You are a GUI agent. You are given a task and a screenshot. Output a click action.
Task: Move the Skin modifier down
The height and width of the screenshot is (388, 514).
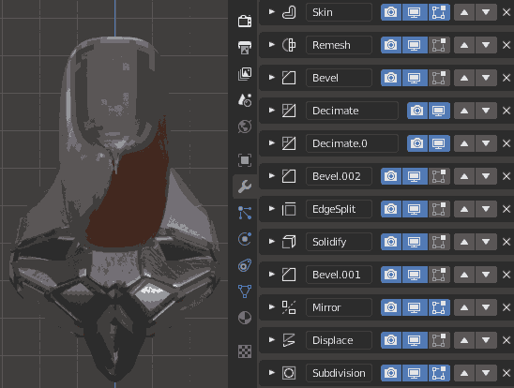486,12
